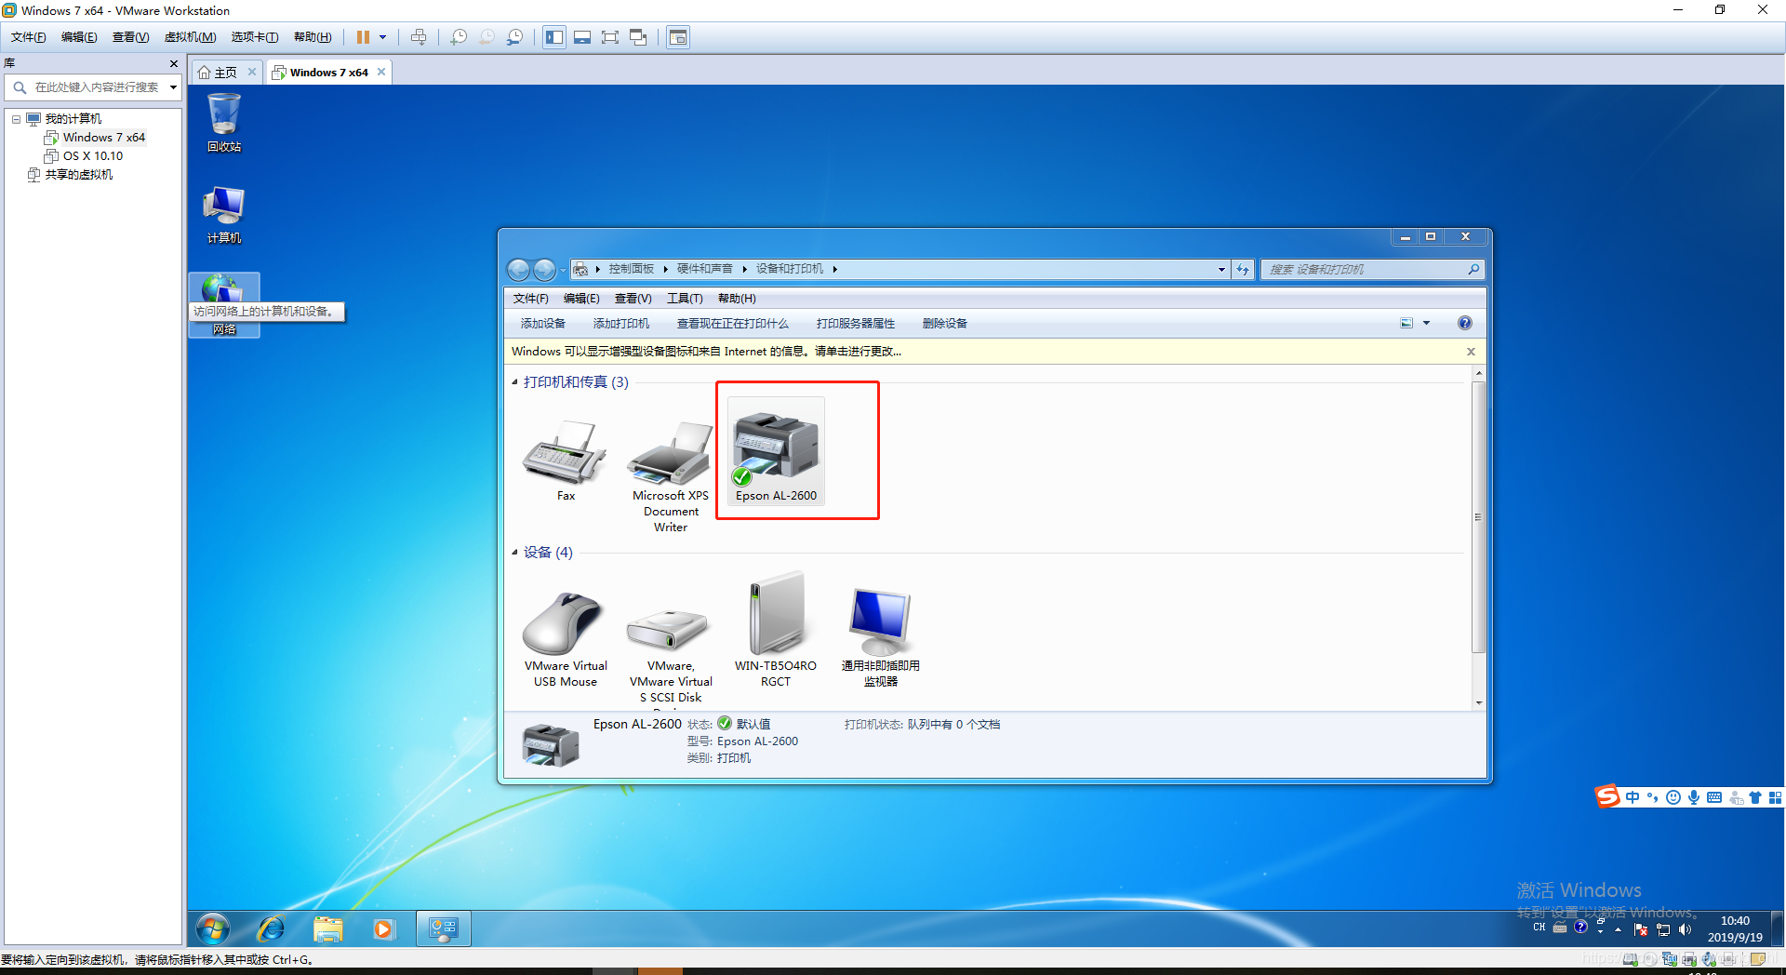Select the 回收站 recycle bin desktop icon
1786x975 pixels.
point(224,123)
